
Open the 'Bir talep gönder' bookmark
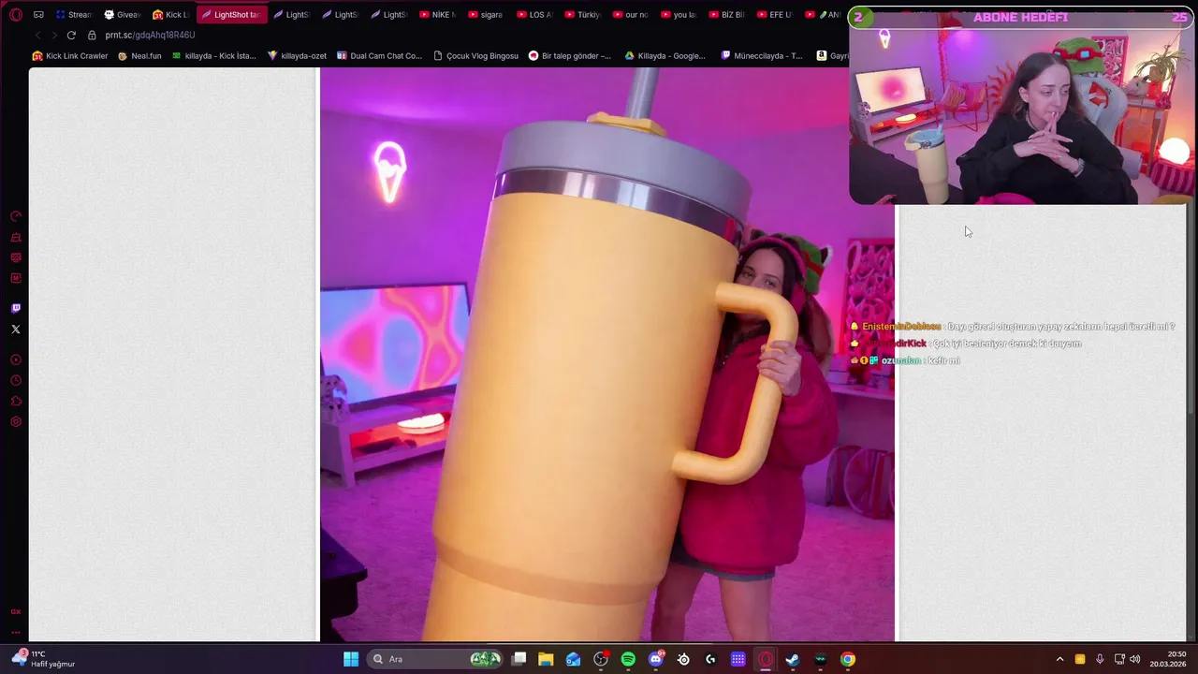pyautogui.click(x=570, y=56)
